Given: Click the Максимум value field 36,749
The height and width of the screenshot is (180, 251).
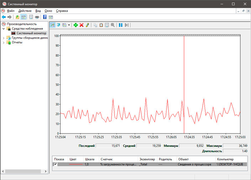Looking at the screenshot, I should (x=235, y=146).
